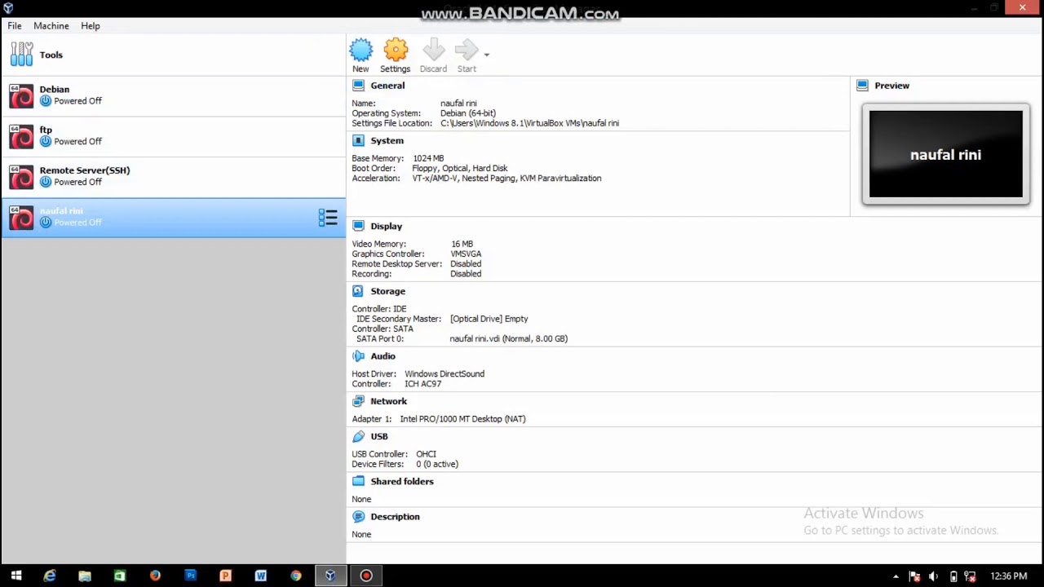
Task: Click the USB plug icon
Action: 358,436
